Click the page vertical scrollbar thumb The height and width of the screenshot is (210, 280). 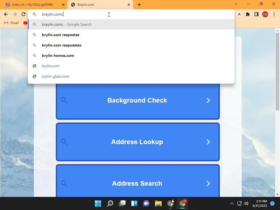[x=277, y=71]
